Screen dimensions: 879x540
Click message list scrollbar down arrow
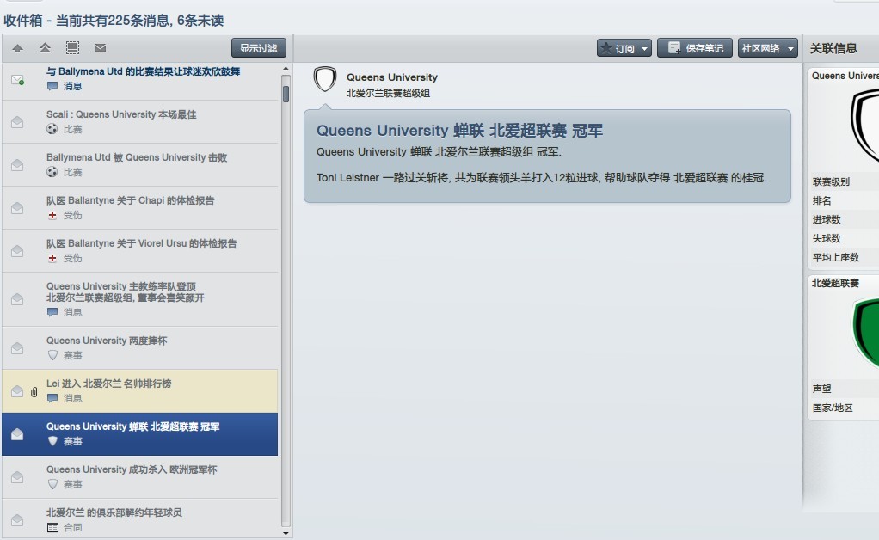pyautogui.click(x=286, y=533)
